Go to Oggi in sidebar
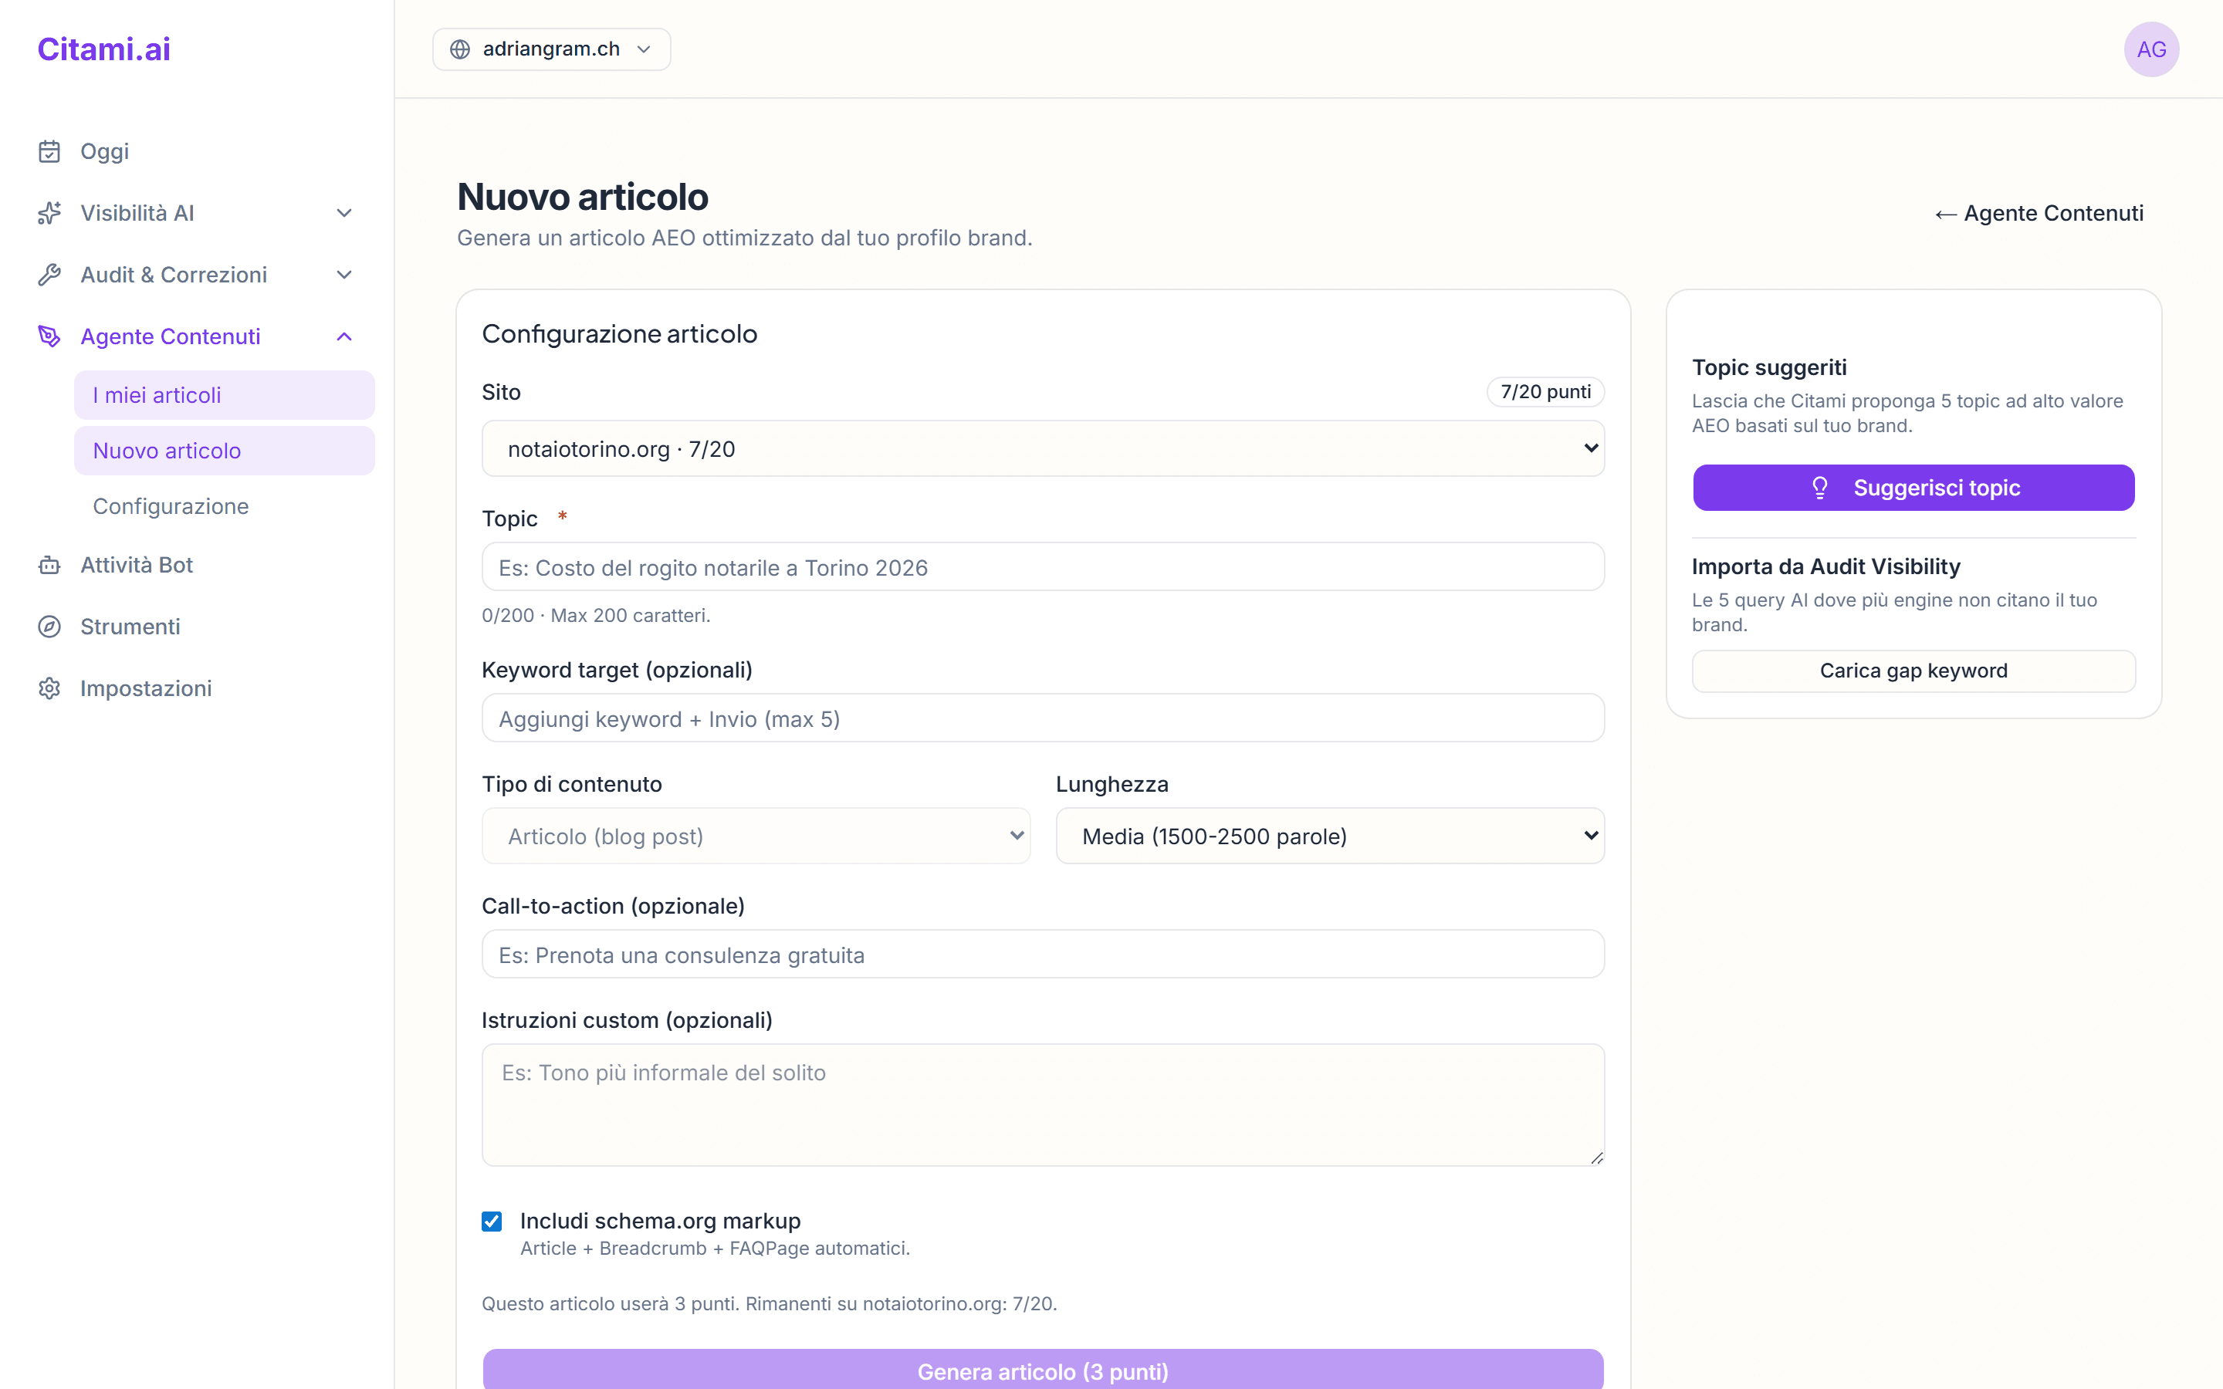The width and height of the screenshot is (2223, 1389). [x=105, y=151]
